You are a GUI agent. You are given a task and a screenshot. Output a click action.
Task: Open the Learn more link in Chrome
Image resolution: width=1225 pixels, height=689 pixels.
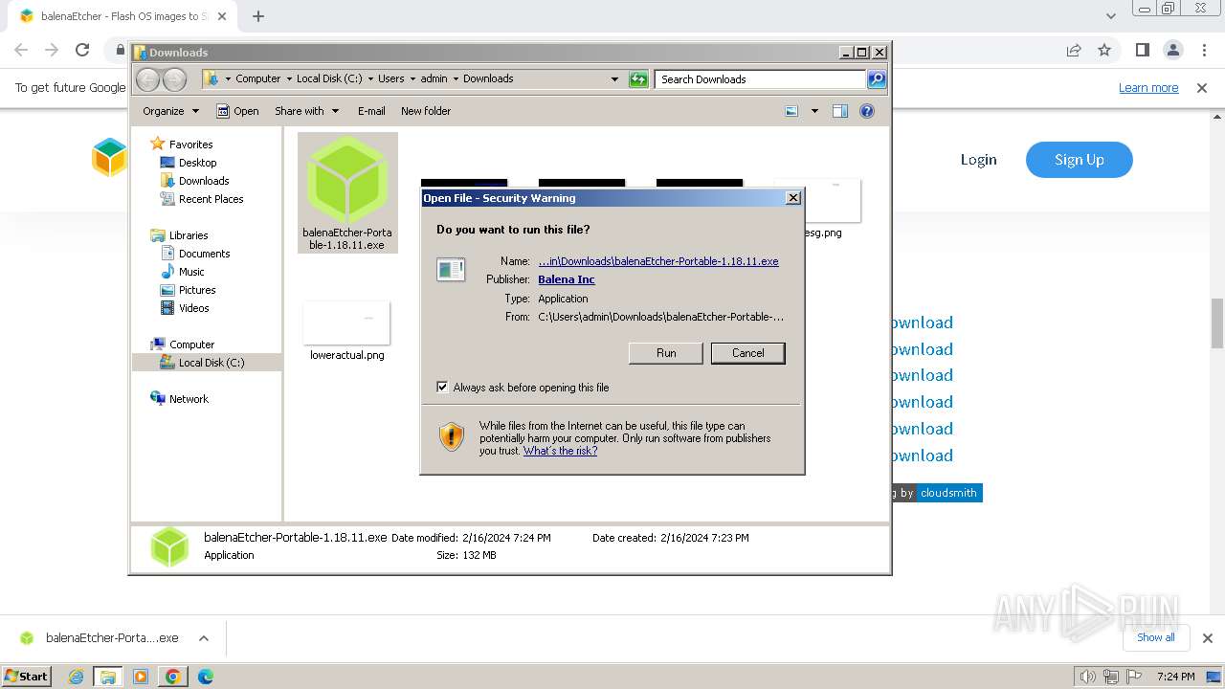[1148, 88]
